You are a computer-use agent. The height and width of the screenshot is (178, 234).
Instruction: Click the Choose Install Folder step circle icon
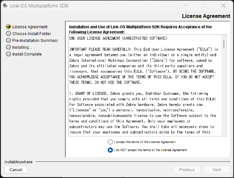(x=8, y=33)
